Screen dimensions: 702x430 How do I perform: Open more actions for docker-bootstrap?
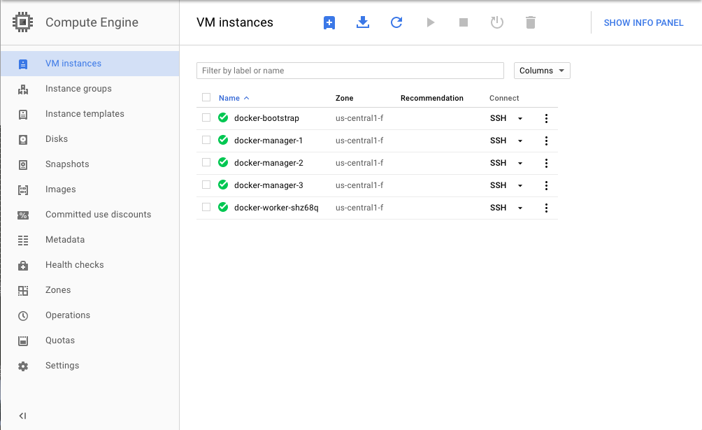546,118
